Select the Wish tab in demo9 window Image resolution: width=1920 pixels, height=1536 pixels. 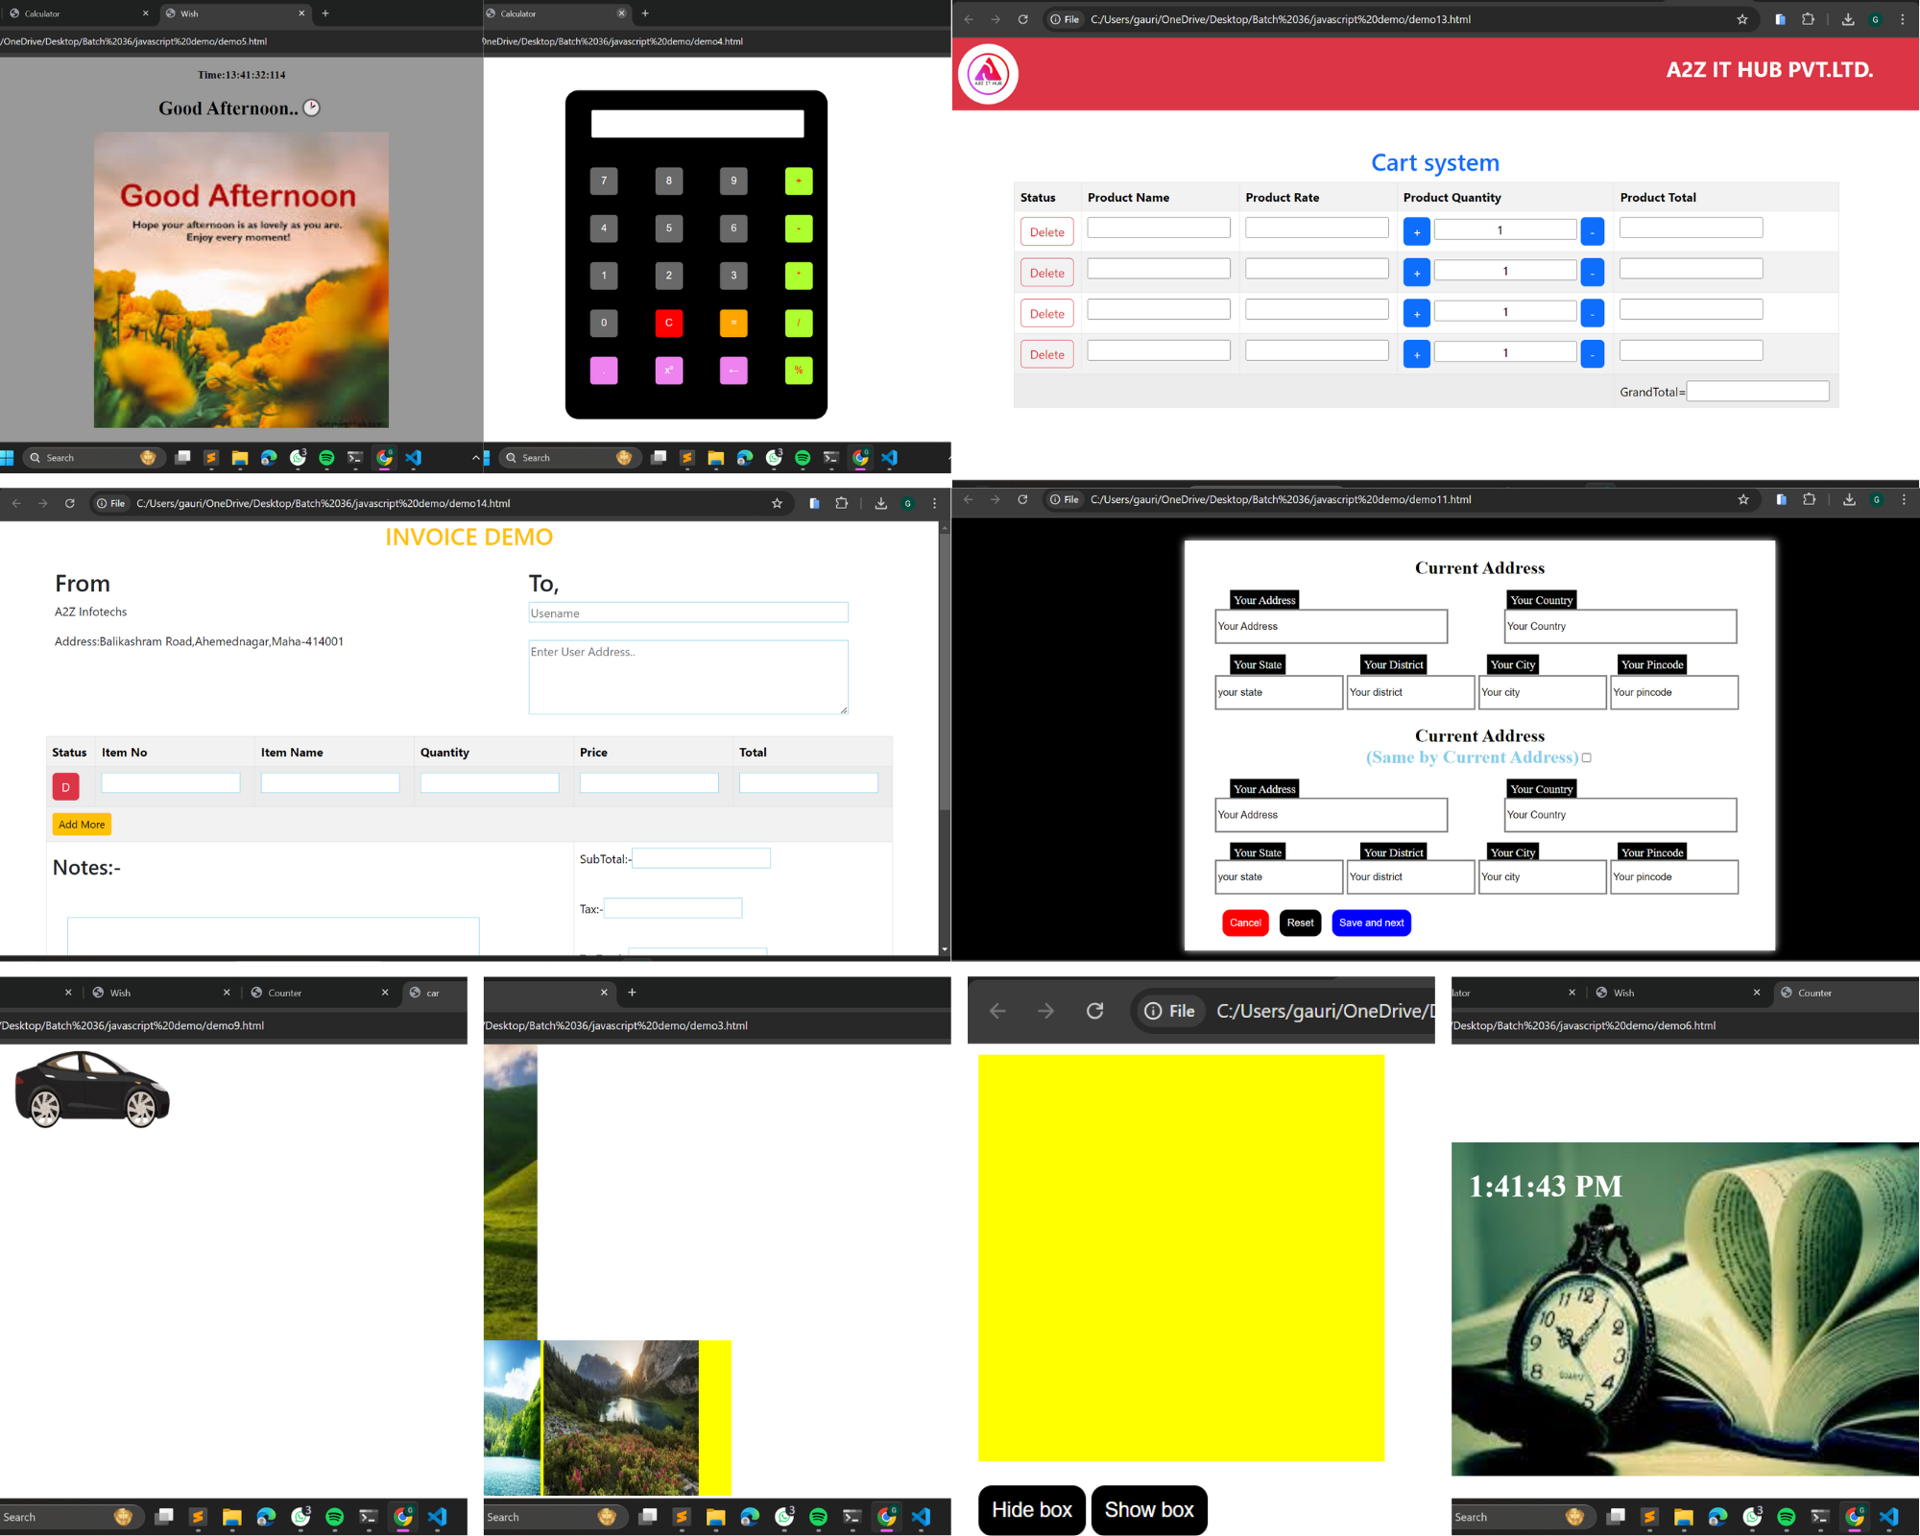pos(159,993)
